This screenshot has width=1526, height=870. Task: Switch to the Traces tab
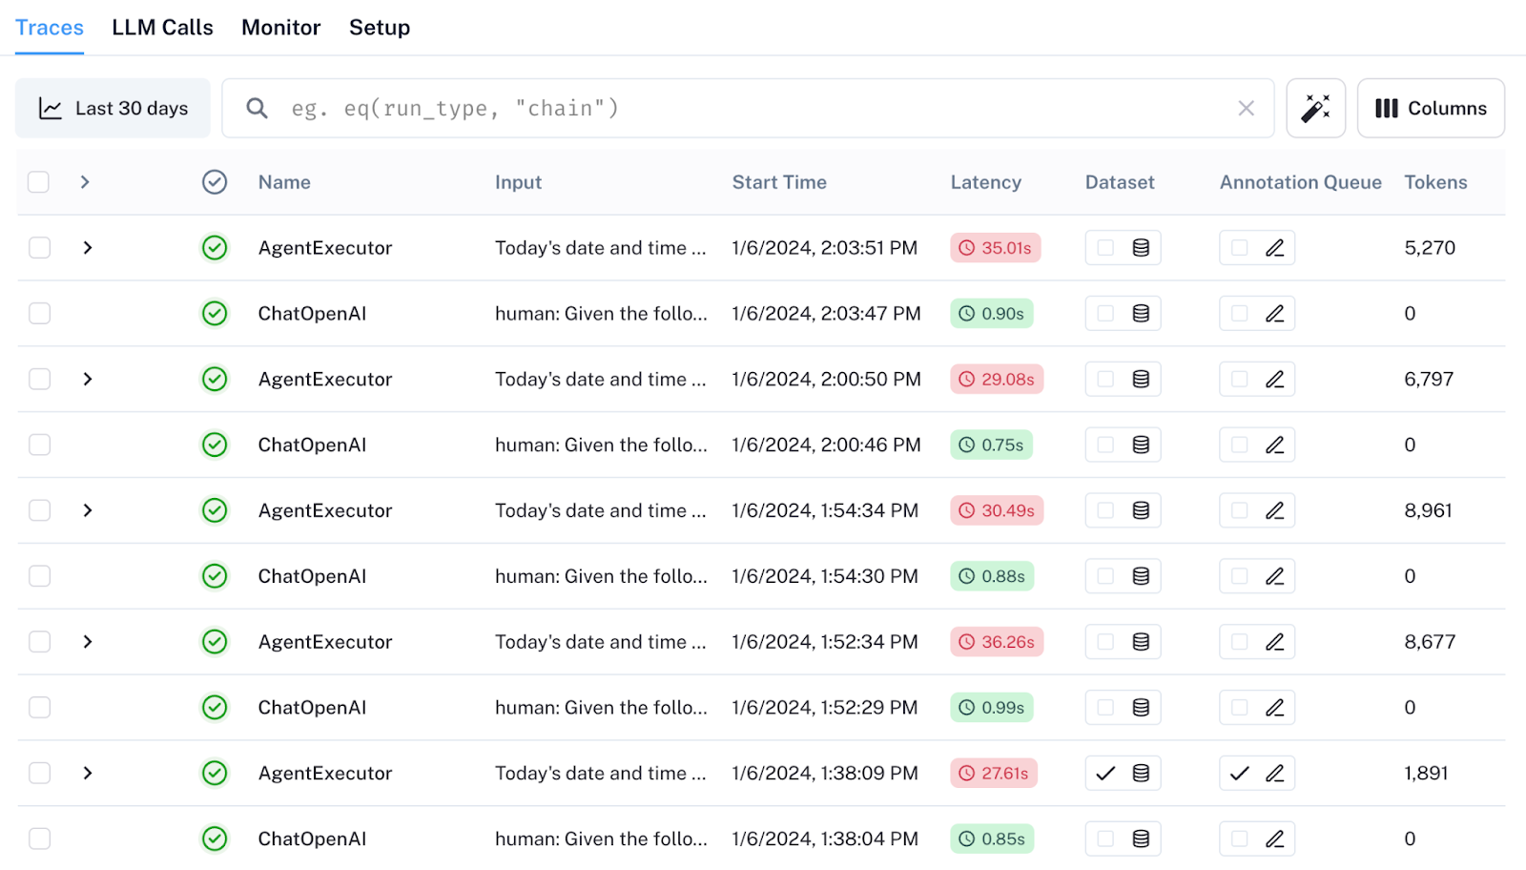point(50,28)
